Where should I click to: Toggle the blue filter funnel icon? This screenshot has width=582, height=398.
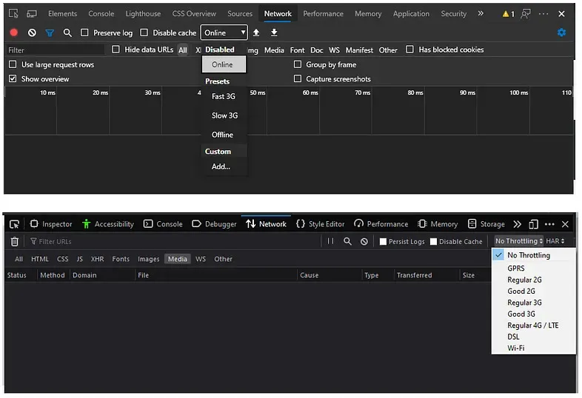(x=50, y=33)
